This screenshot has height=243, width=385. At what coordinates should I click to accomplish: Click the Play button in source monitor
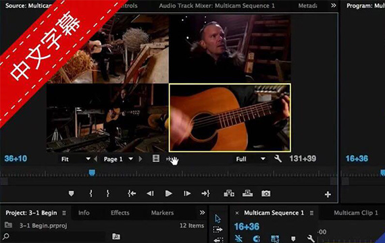[x=168, y=194]
